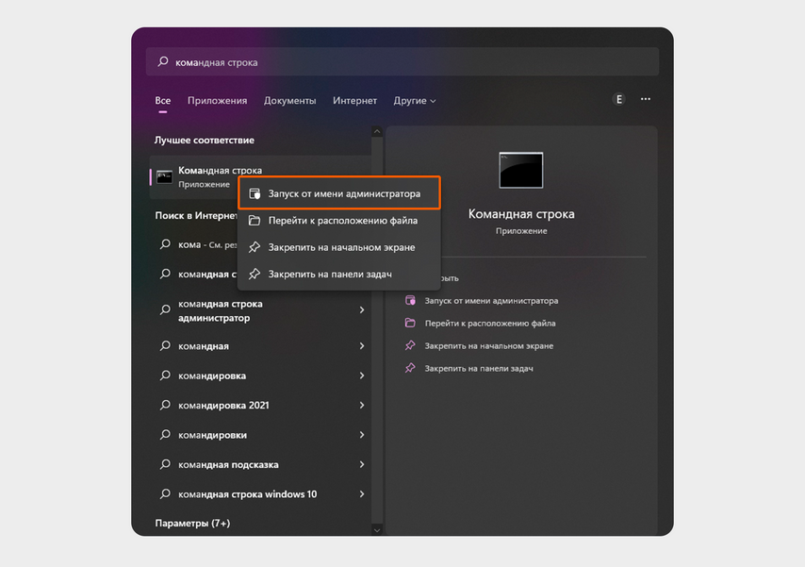Click the pin icon beside context menu 'Закрепить на начальном экране'

[x=255, y=247]
